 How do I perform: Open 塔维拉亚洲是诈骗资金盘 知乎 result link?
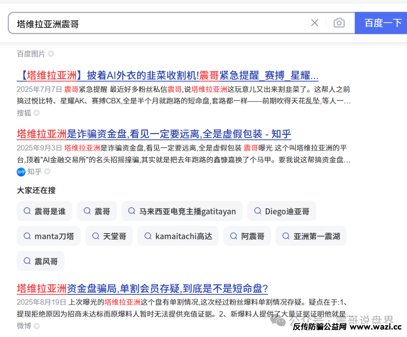[x=154, y=134]
